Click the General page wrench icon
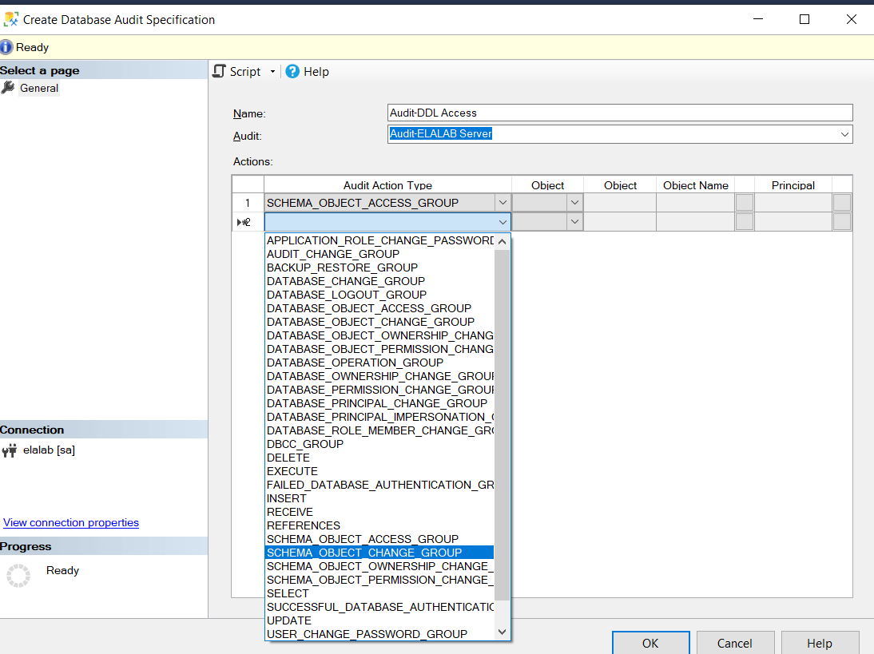The width and height of the screenshot is (874, 654). point(8,88)
